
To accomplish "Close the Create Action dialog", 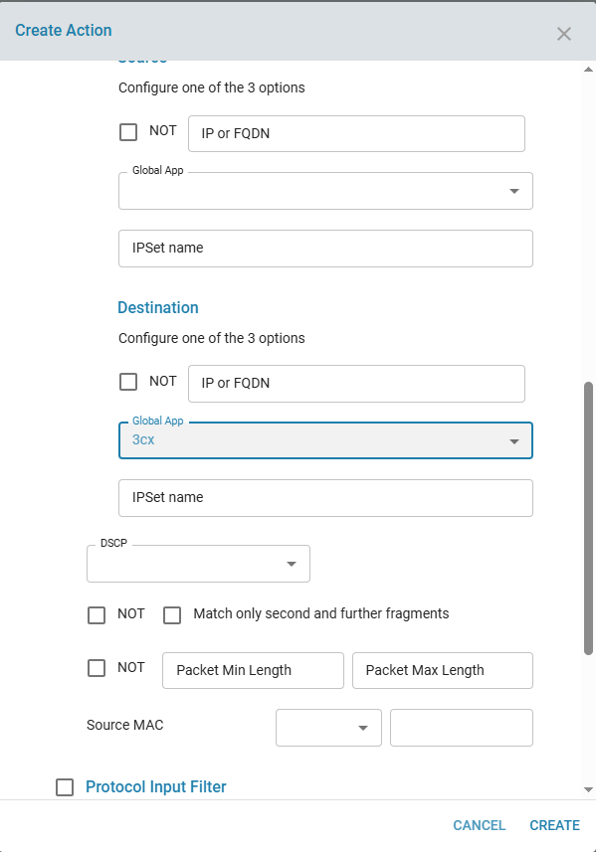I will click(564, 34).
